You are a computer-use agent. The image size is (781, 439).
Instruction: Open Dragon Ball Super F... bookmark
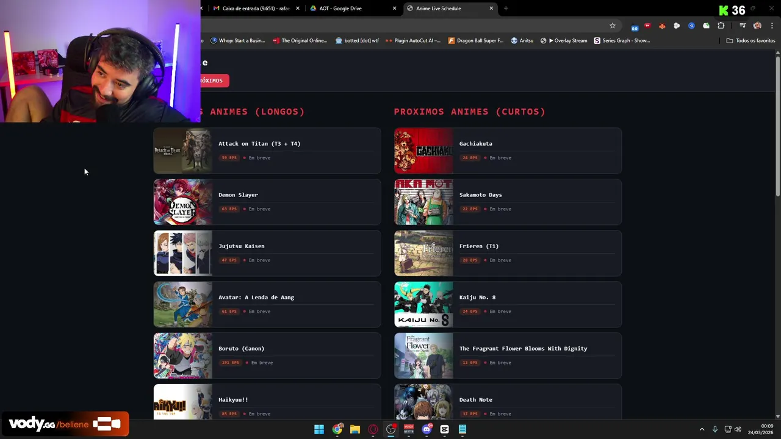pyautogui.click(x=476, y=41)
